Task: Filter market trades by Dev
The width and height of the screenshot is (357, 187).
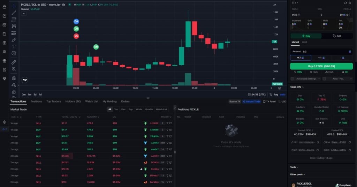Action: click(x=123, y=109)
